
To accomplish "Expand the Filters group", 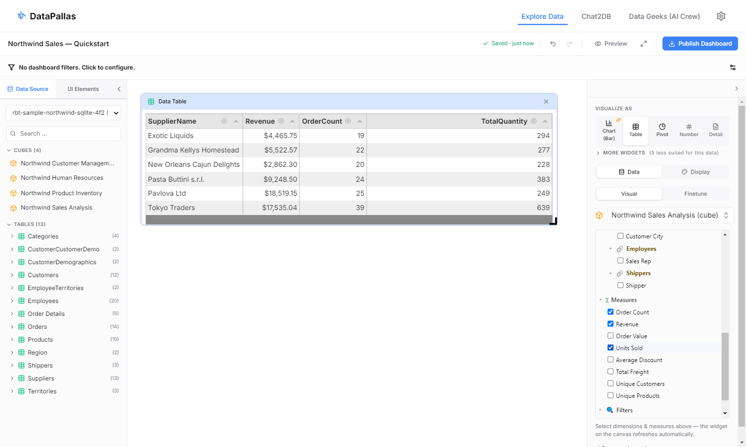I will click(x=600, y=410).
